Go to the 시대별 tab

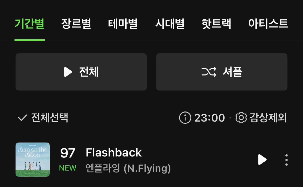pyautogui.click(x=170, y=24)
